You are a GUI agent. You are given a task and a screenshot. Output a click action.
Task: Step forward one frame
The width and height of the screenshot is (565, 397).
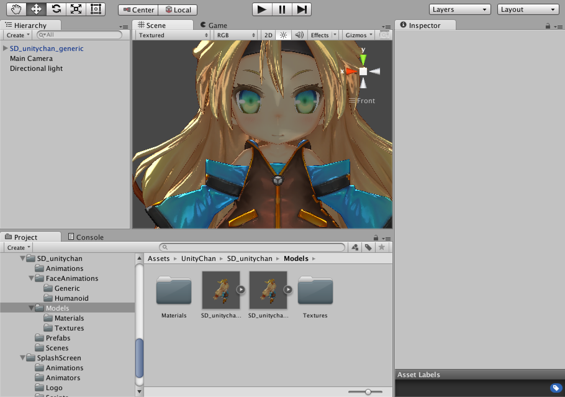point(301,9)
